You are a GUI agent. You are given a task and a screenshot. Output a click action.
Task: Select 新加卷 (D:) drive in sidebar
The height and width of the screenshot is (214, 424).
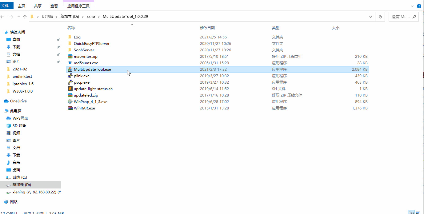pos(22,185)
